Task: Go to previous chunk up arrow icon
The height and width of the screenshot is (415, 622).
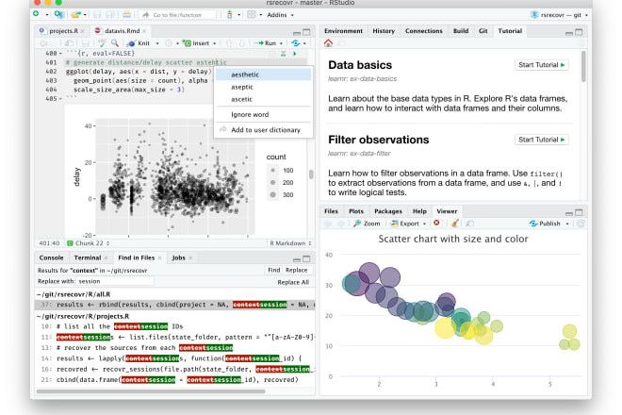Action: click(x=229, y=42)
